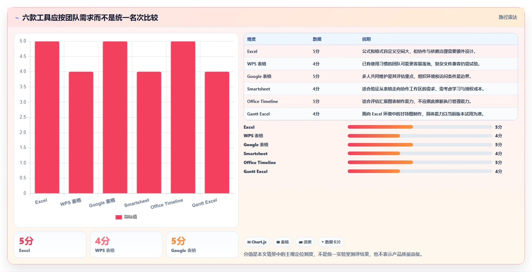The height and width of the screenshot is (272, 532).
Task: Click the 说明 column header
Action: pos(366,39)
